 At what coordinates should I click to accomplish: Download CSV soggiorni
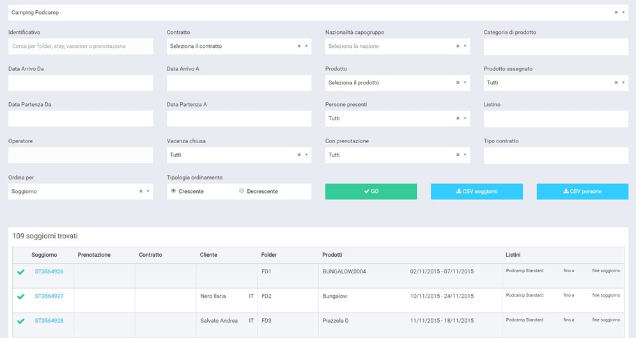tap(476, 192)
